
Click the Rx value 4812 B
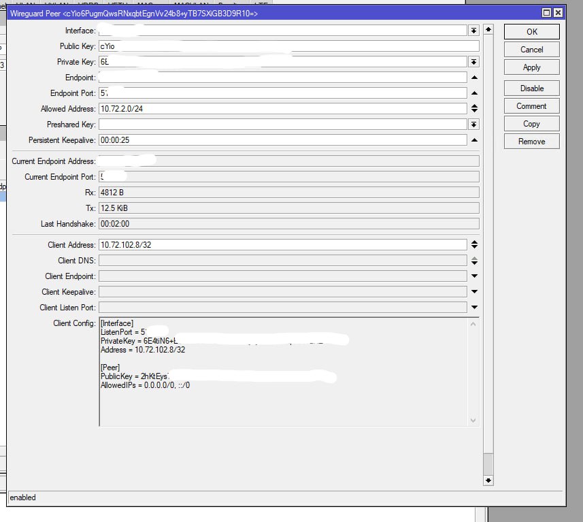point(289,193)
